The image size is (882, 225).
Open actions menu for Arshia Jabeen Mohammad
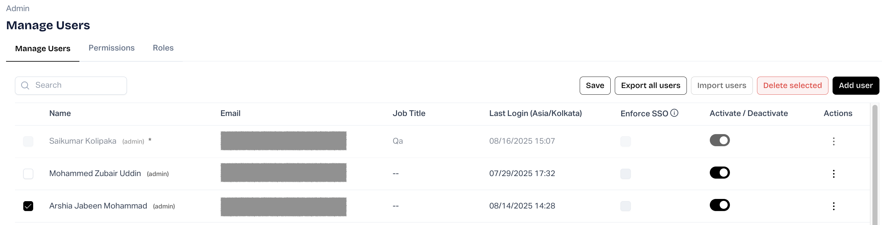(834, 206)
